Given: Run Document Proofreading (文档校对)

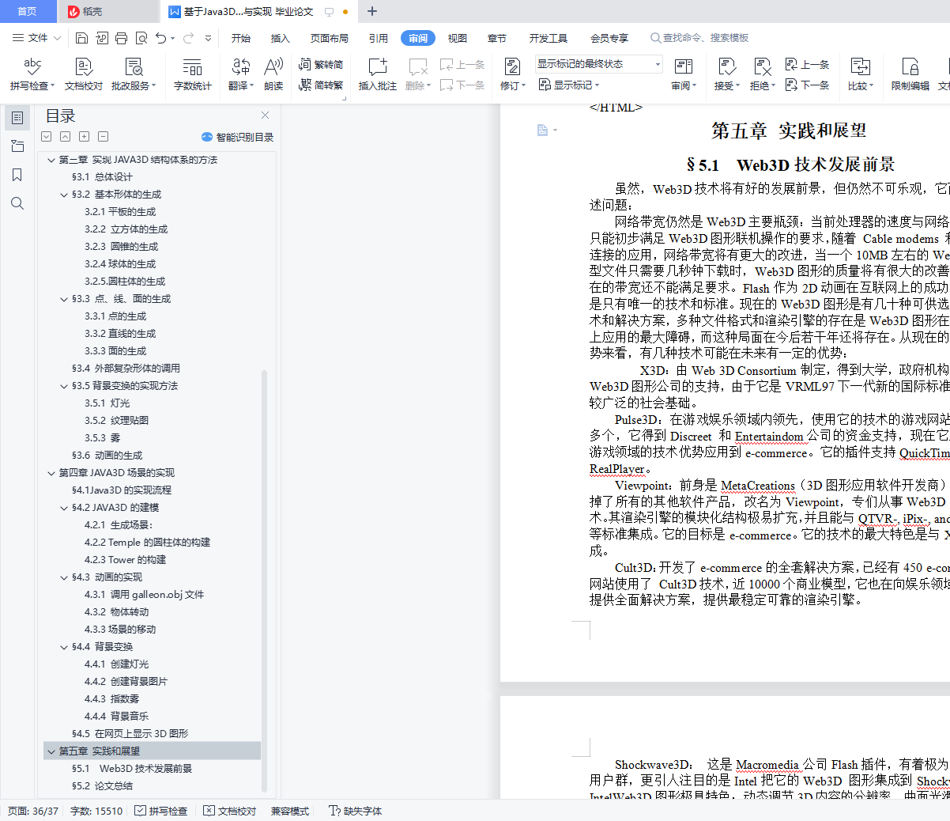Looking at the screenshot, I should click(84, 74).
